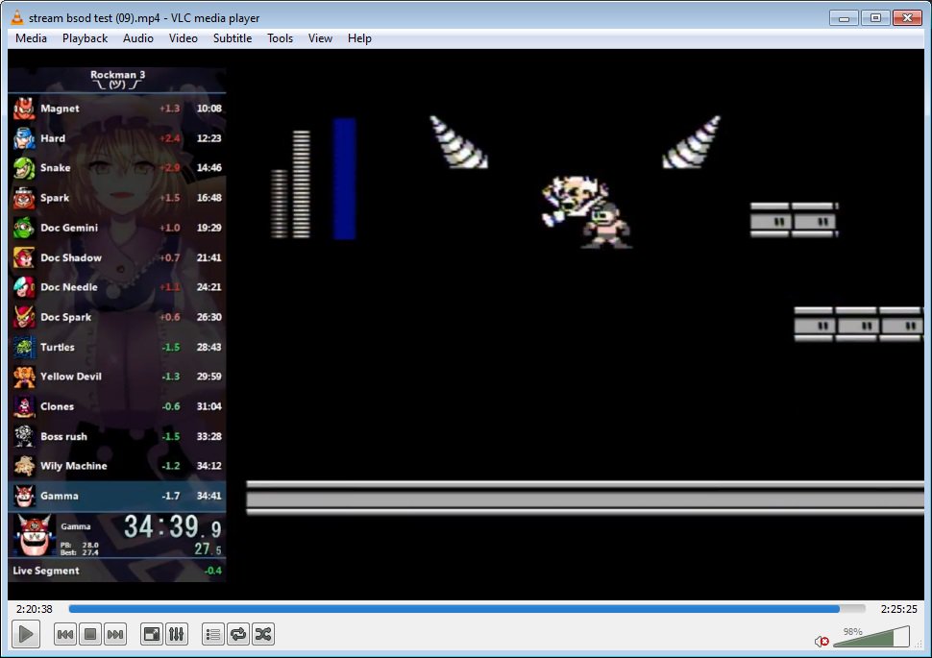Click the Wily Machine split icon
Viewport: 932px width, 658px height.
pyautogui.click(x=24, y=466)
